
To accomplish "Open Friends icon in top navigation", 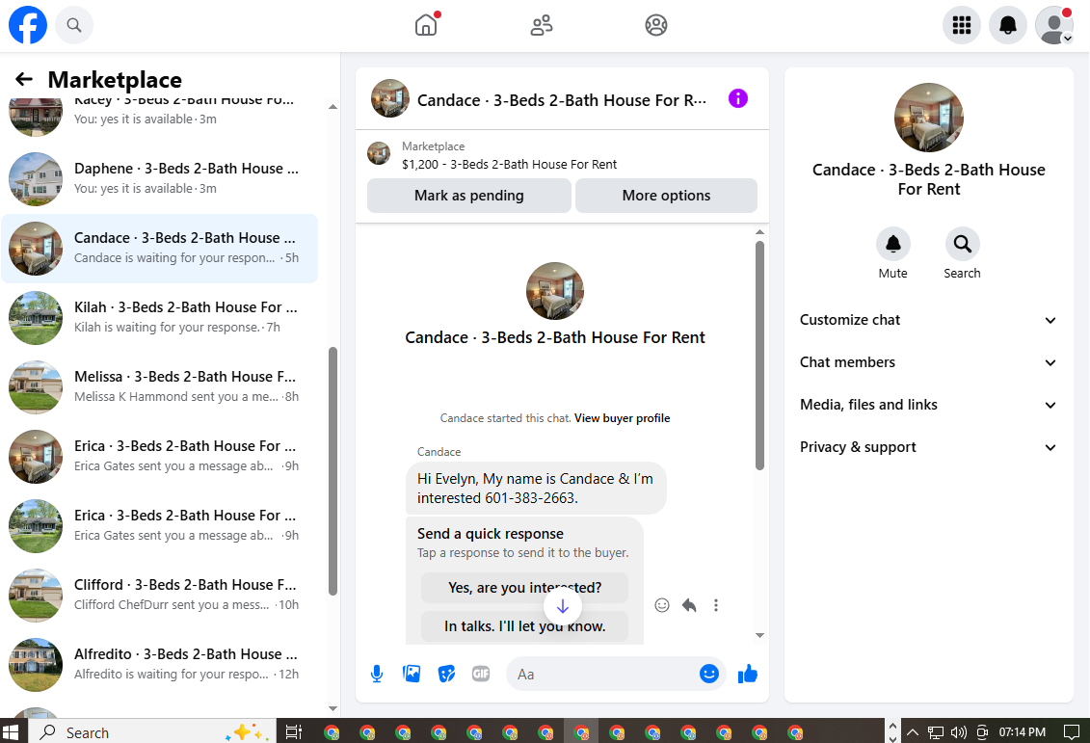I will pyautogui.click(x=542, y=25).
